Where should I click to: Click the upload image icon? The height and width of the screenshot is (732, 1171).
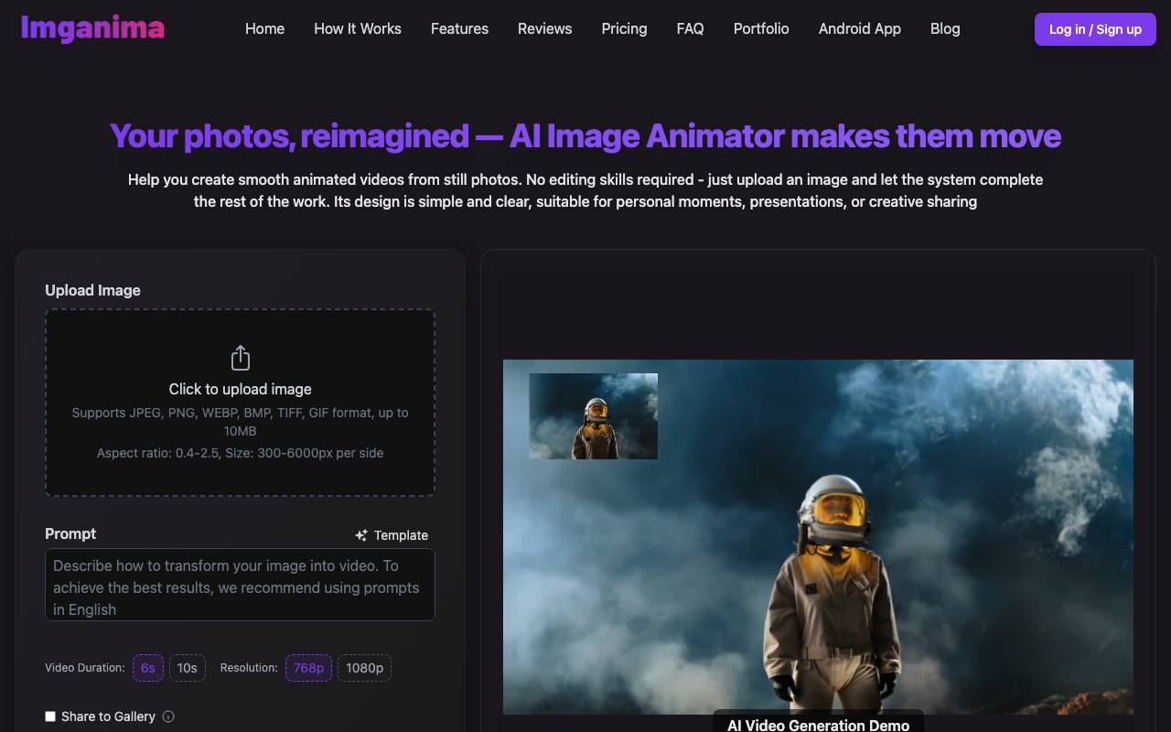click(x=240, y=358)
